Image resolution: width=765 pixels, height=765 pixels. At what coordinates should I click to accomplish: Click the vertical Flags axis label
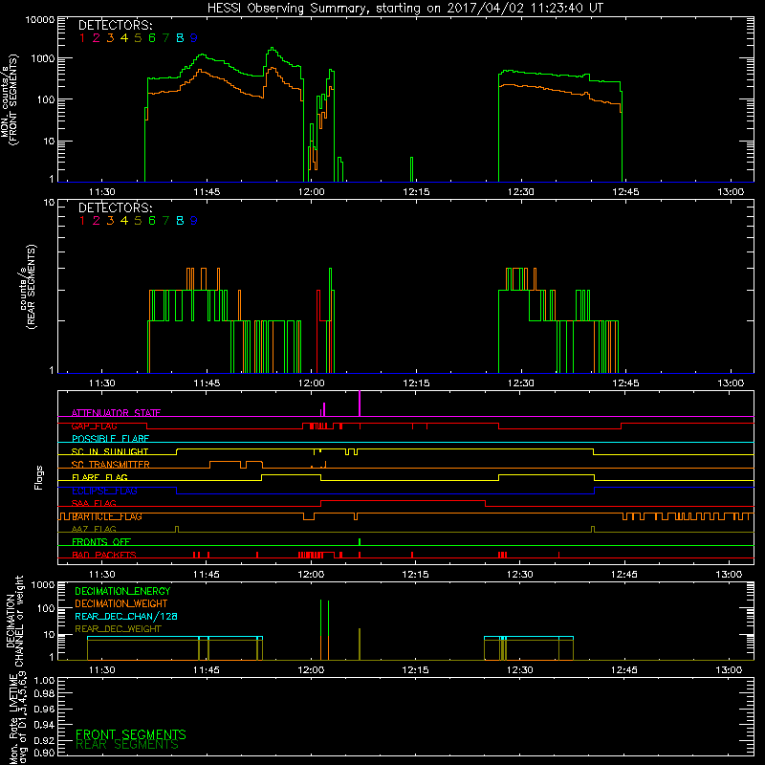click(39, 477)
